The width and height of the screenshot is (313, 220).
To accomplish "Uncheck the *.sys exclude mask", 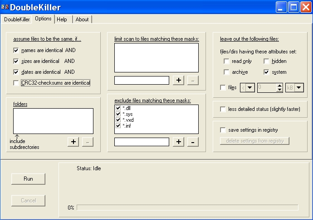I will 118,114.
